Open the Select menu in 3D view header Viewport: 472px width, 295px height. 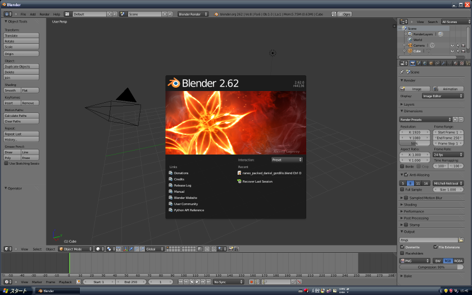tap(37, 249)
